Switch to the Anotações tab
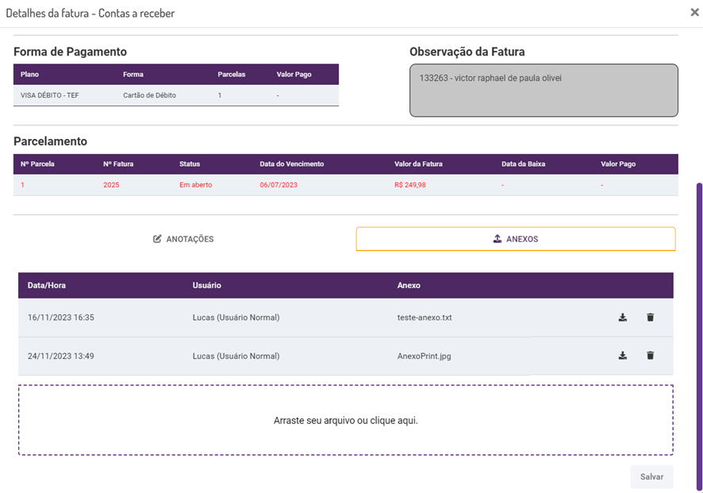The height and width of the screenshot is (493, 703). [184, 239]
